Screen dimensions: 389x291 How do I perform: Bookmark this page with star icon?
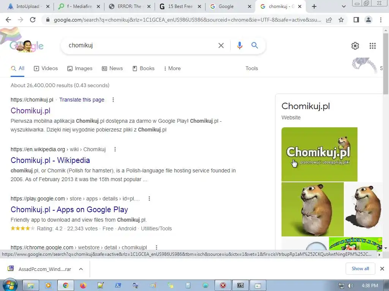pos(341,20)
